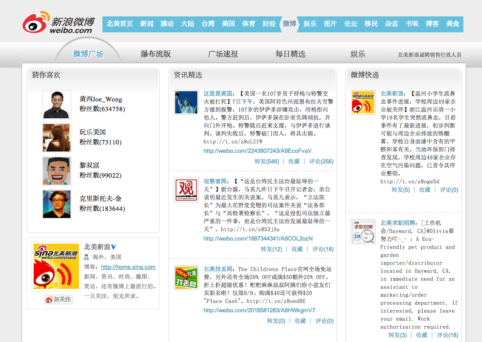Switch to the 广场速报 tab

coord(223,54)
